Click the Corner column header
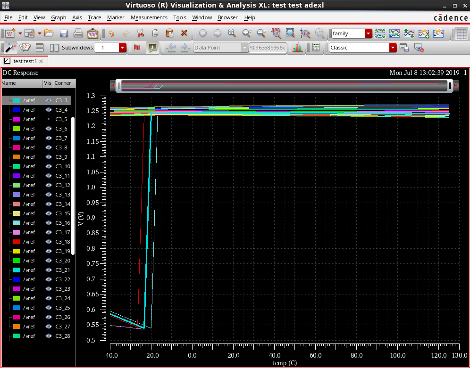This screenshot has width=470, height=368. (x=63, y=83)
